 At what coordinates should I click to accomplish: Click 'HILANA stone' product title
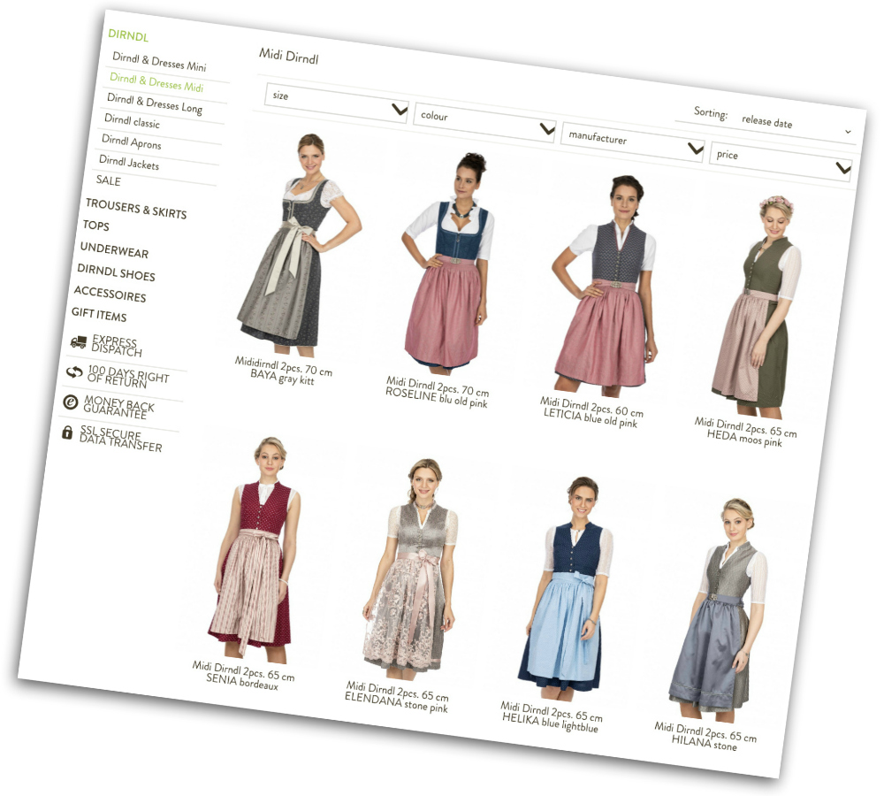tap(704, 742)
